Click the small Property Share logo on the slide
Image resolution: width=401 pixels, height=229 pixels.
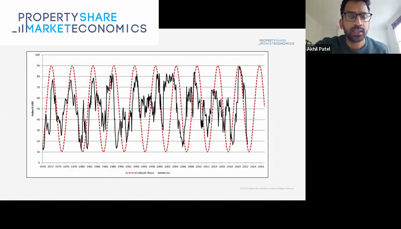276,42
